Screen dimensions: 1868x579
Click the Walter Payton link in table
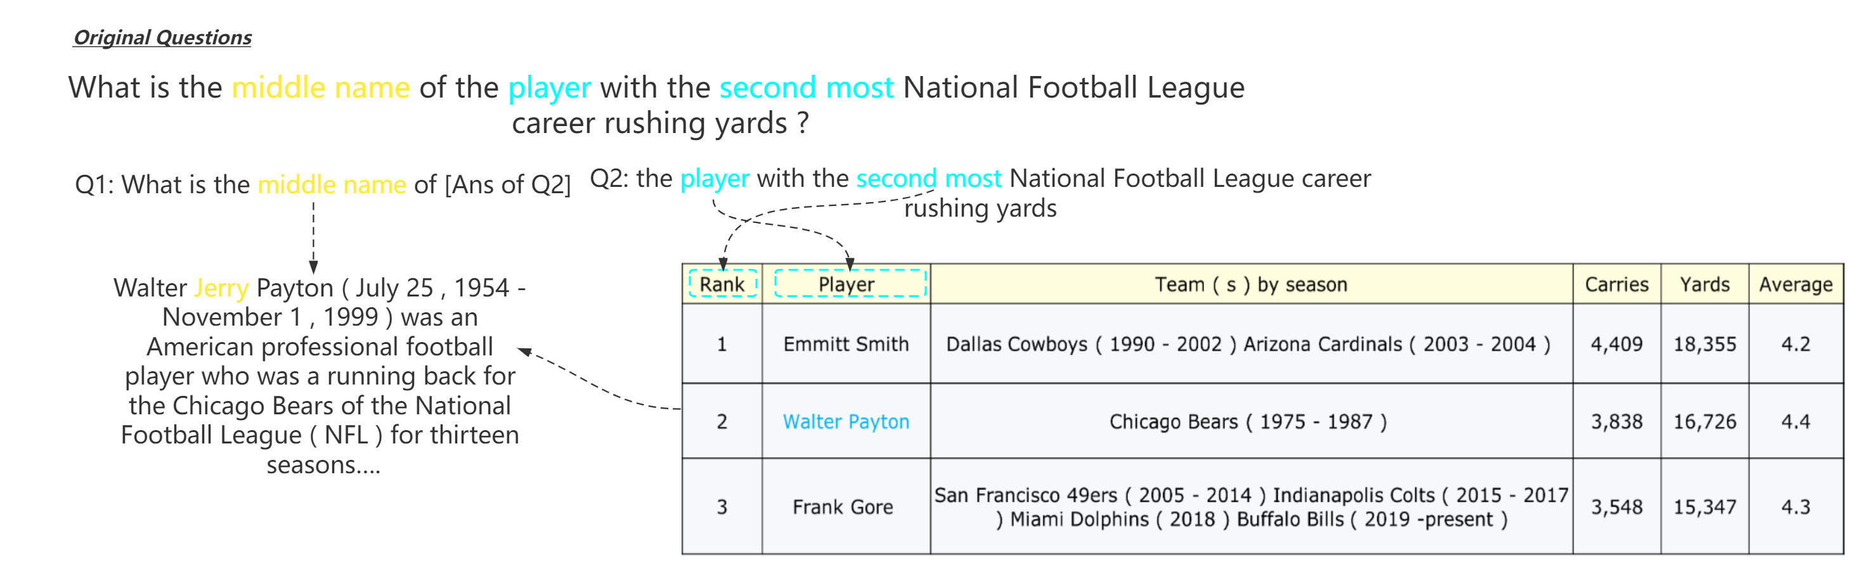[845, 422]
